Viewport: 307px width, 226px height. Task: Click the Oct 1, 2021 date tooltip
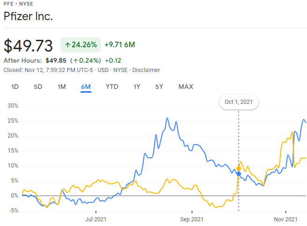pos(239,102)
